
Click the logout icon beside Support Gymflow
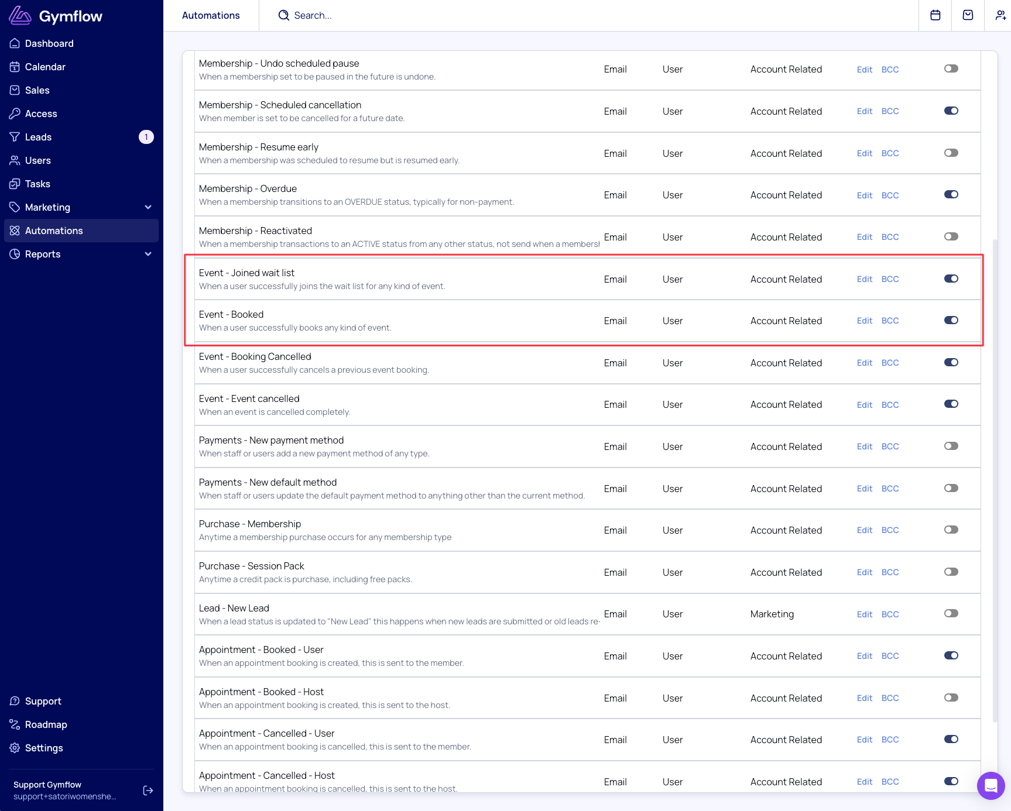[148, 791]
